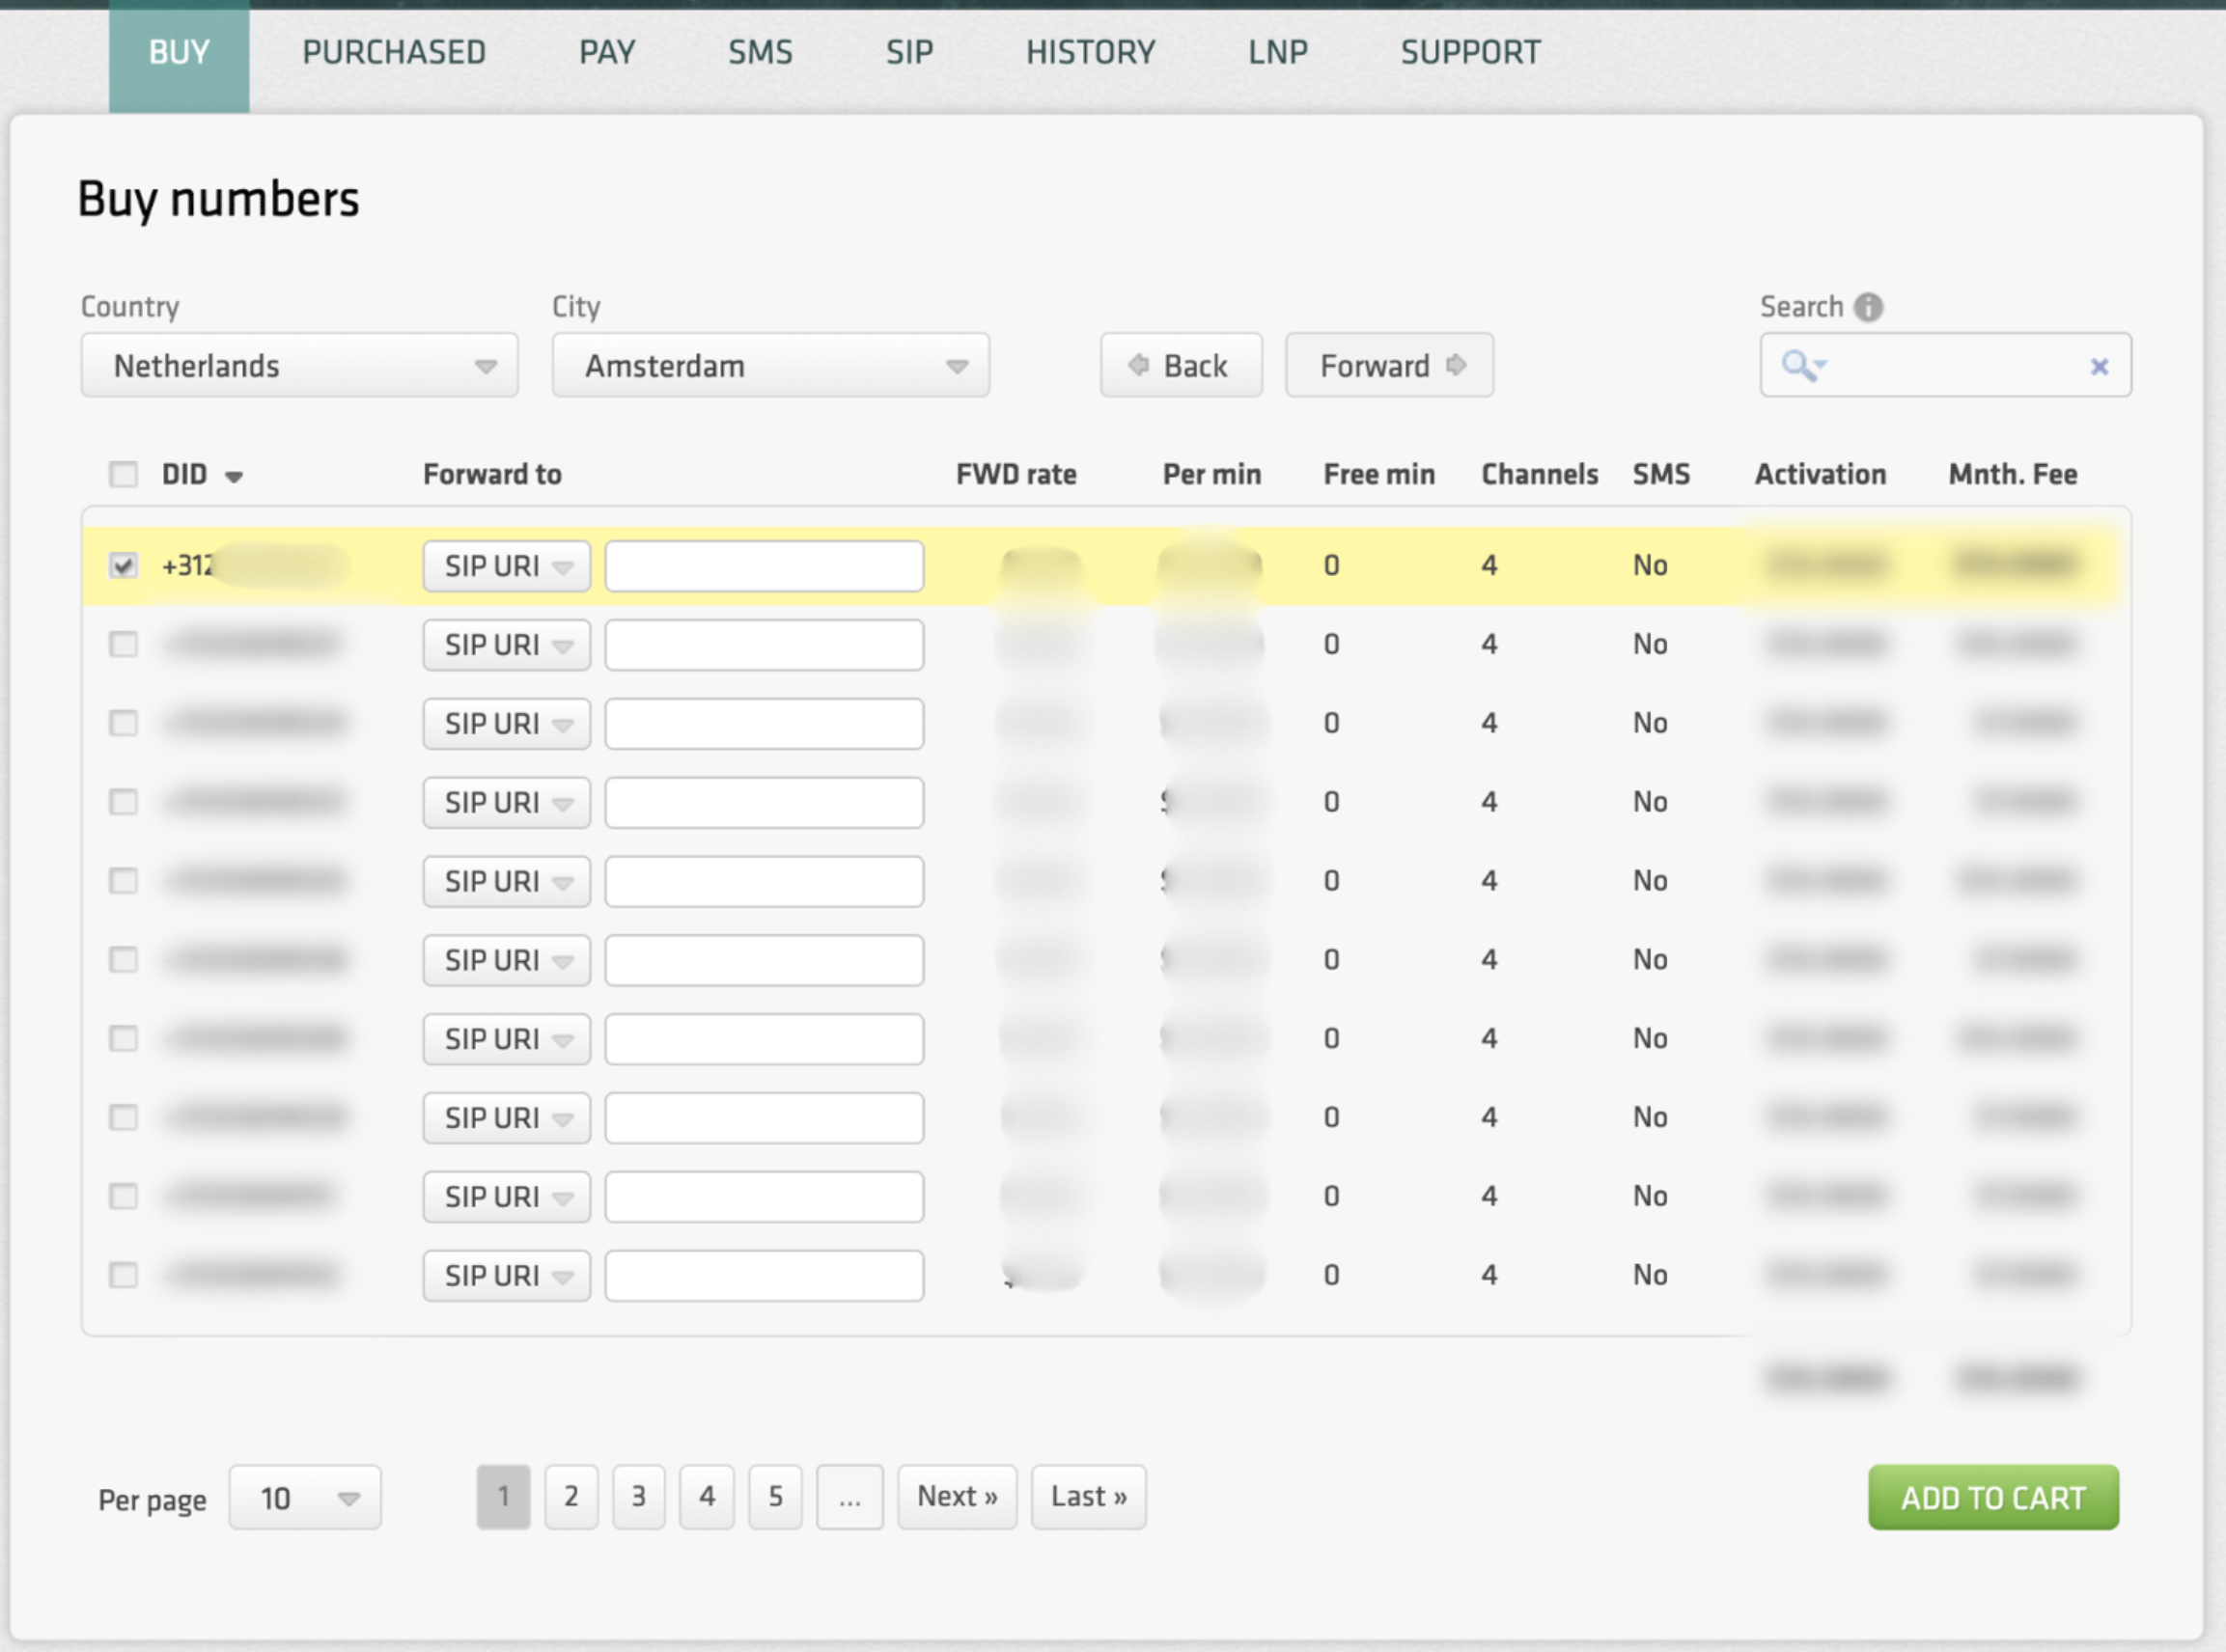Open the Country dropdown showing Netherlands
The width and height of the screenshot is (2226, 1652).
[299, 366]
